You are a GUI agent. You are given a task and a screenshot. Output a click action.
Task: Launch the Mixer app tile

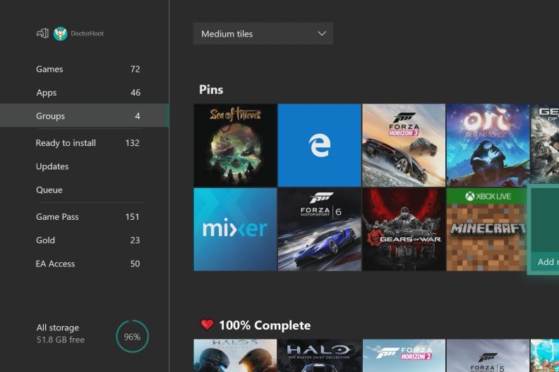click(235, 230)
